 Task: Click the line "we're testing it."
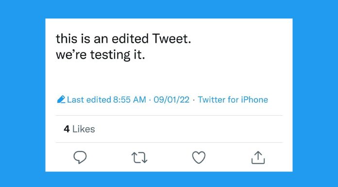(100, 55)
